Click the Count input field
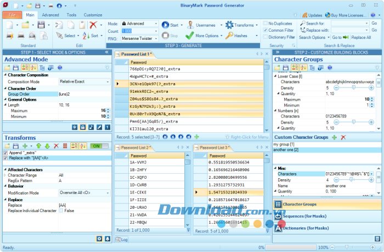This screenshot has height=252, width=384. (x=137, y=31)
